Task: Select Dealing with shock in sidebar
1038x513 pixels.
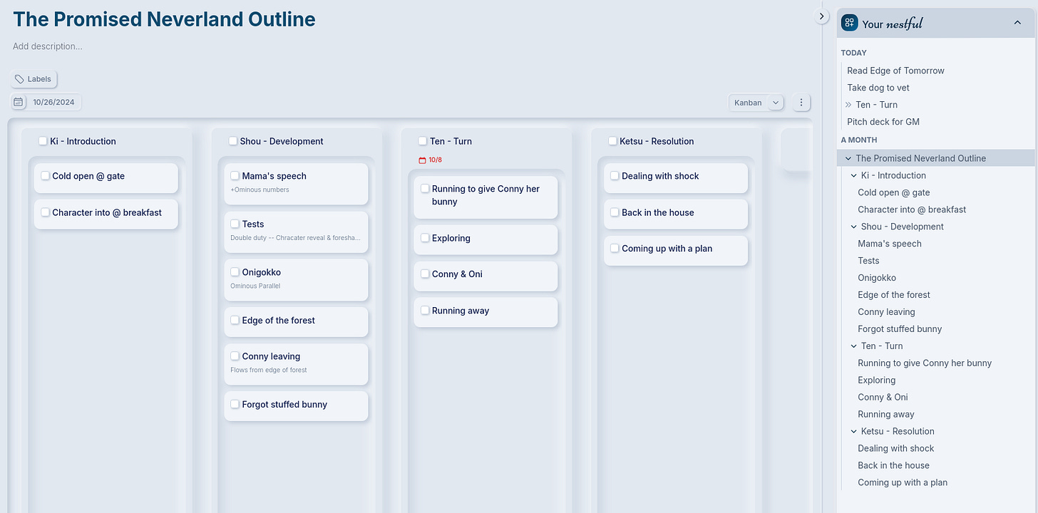Action: click(896, 449)
